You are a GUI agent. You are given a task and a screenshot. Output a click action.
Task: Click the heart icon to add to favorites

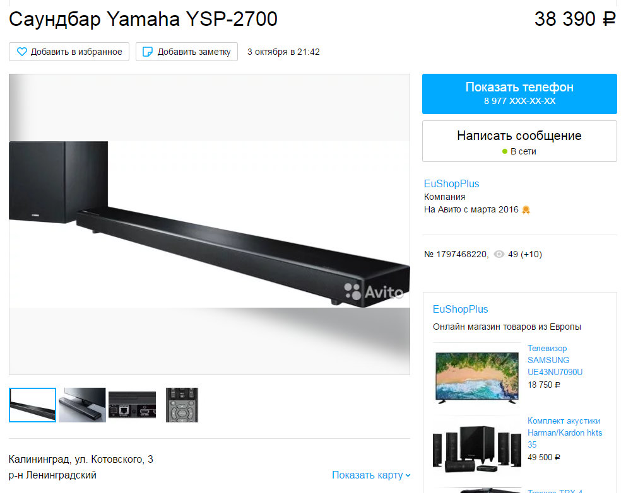(x=22, y=52)
